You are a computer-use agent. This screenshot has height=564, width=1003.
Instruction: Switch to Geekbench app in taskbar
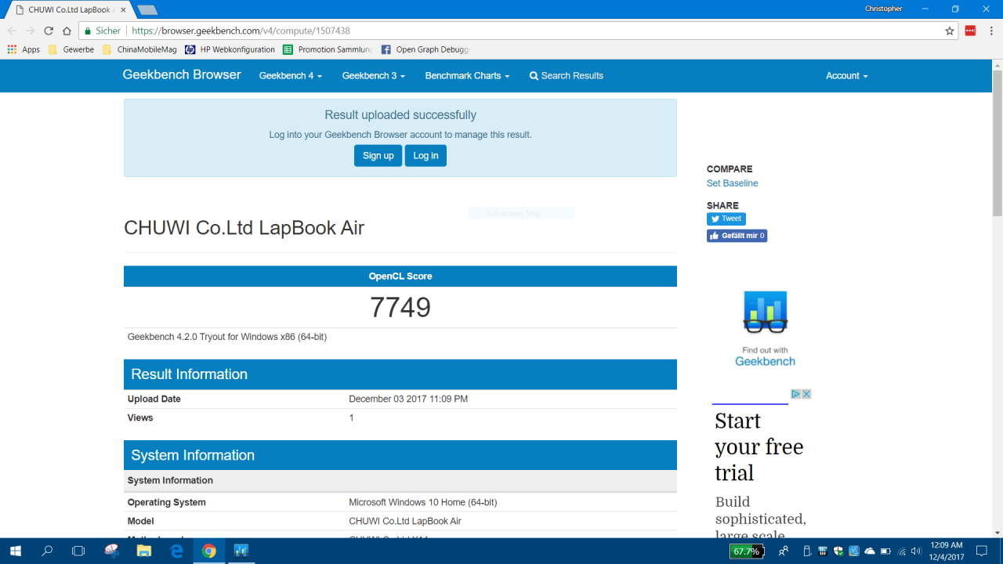coord(241,551)
